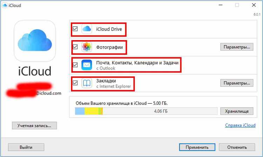This screenshot has height=157, width=263.
Task: Click the Фотографии flower icon
Action: click(x=87, y=47)
